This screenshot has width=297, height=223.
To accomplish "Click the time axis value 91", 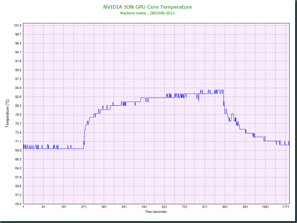I will pos(43,207).
